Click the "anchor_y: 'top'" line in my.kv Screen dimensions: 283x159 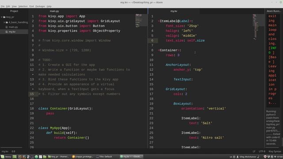(188, 70)
